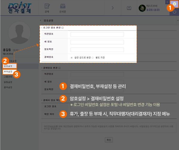Image resolution: width=179 pixels, height=150 pixels.
Task: Select the 별도 지정 radio button
Action: point(92,58)
